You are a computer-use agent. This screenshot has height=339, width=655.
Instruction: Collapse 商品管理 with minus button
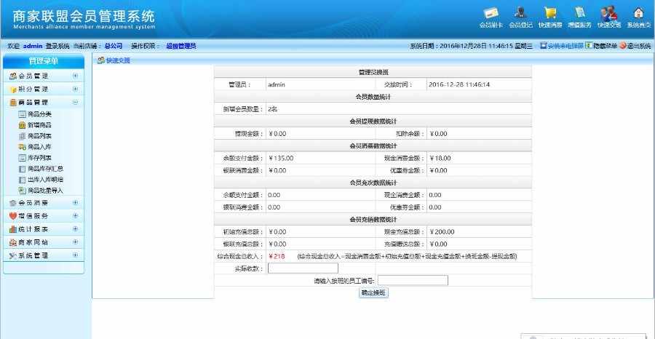coord(75,103)
